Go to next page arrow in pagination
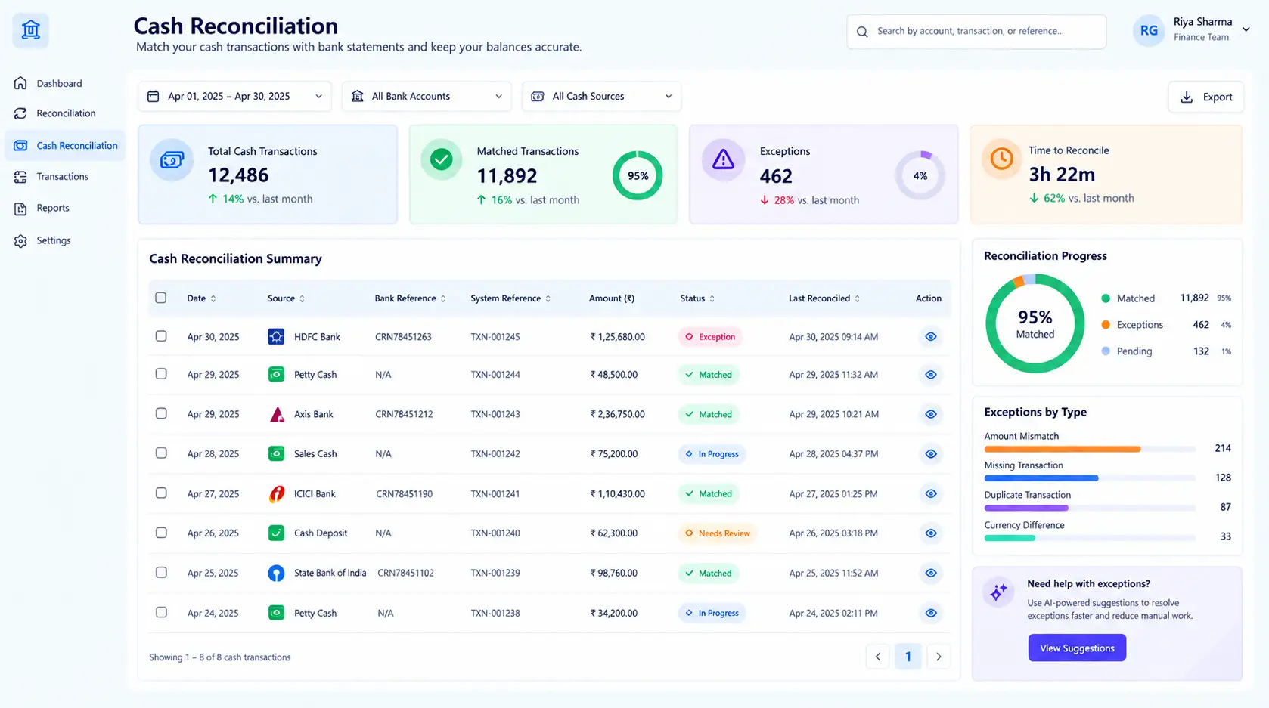Screen dimensions: 1269x708 point(939,657)
